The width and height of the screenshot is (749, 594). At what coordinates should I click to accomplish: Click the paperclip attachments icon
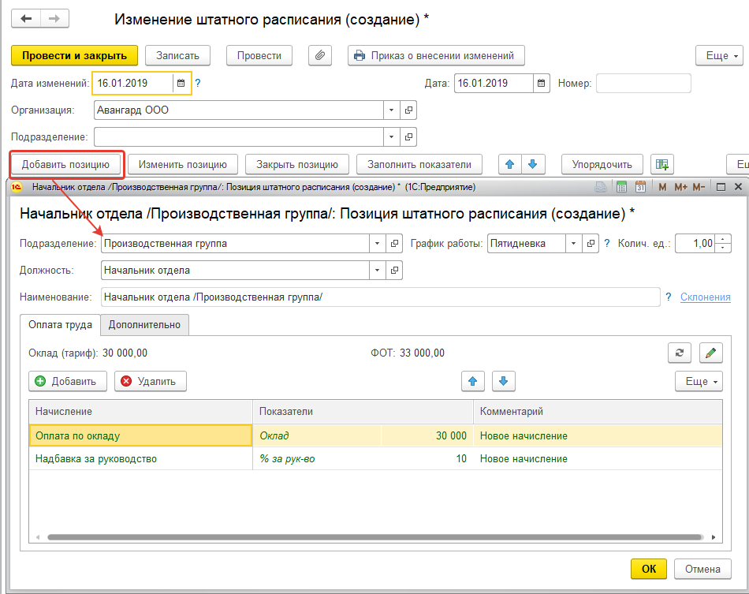click(319, 56)
